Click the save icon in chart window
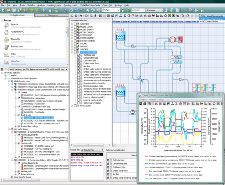This screenshot has height=185, width=225. click(x=141, y=104)
